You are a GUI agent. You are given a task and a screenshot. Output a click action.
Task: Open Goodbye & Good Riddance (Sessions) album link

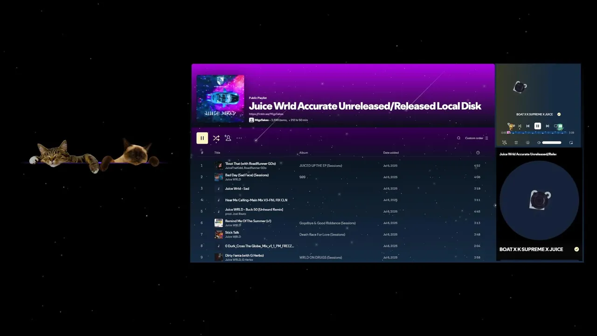click(x=327, y=223)
